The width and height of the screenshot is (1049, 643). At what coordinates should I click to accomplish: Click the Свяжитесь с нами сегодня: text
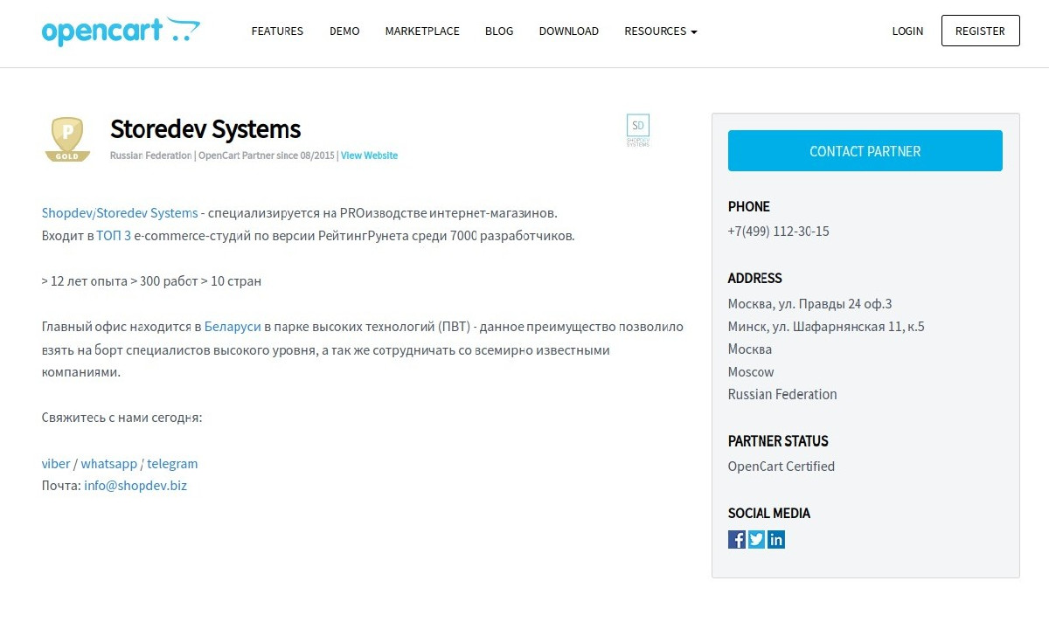(x=122, y=418)
